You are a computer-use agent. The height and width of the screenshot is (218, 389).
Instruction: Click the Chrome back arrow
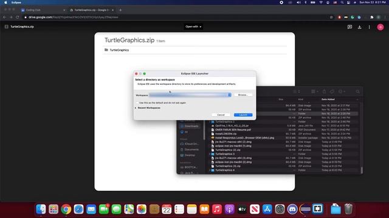4,18
